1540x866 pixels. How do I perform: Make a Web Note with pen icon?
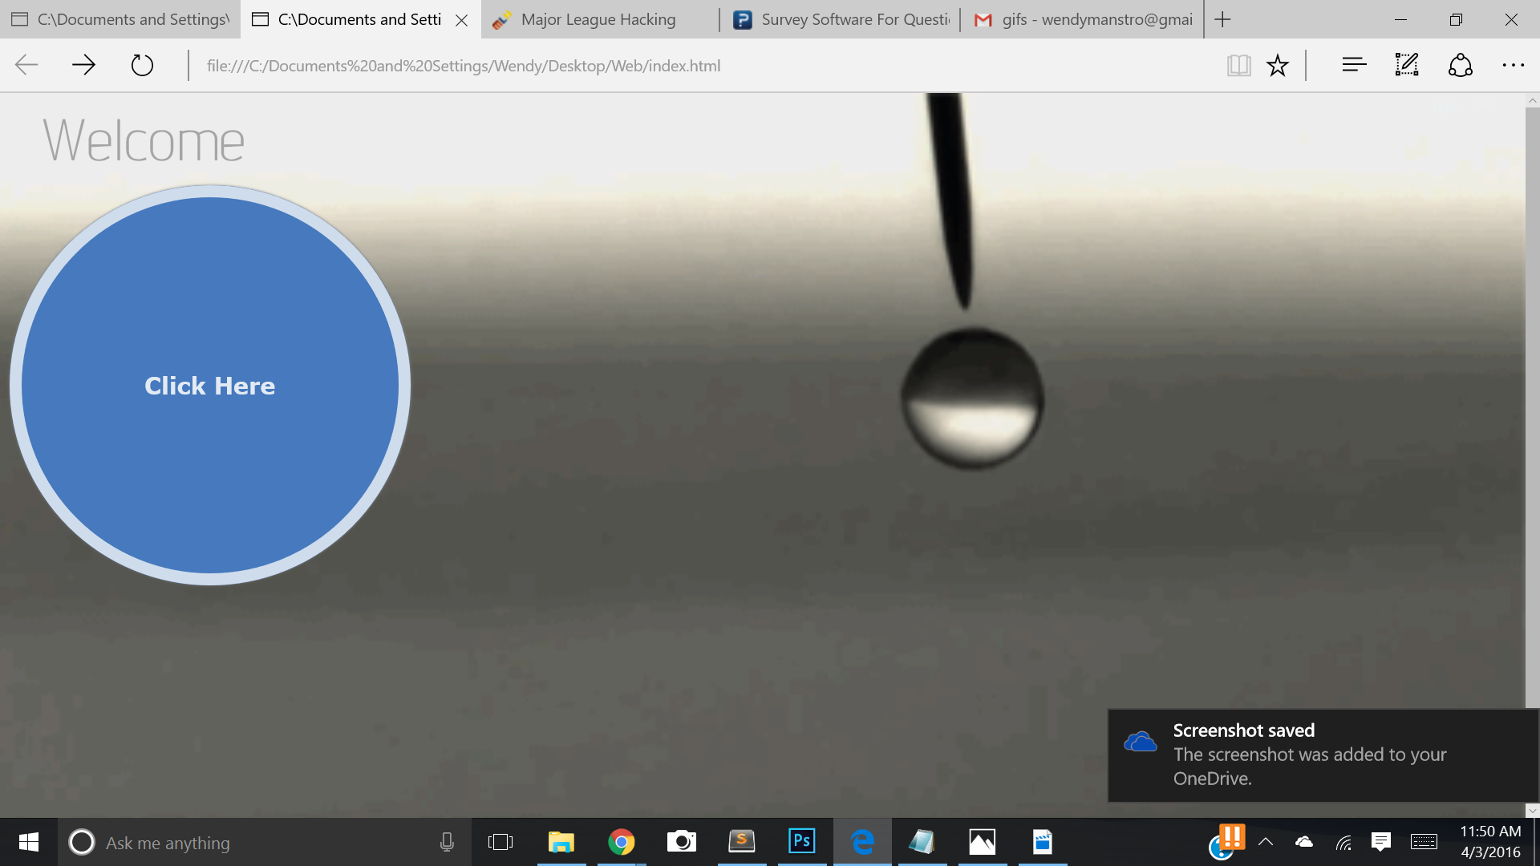pyautogui.click(x=1407, y=65)
